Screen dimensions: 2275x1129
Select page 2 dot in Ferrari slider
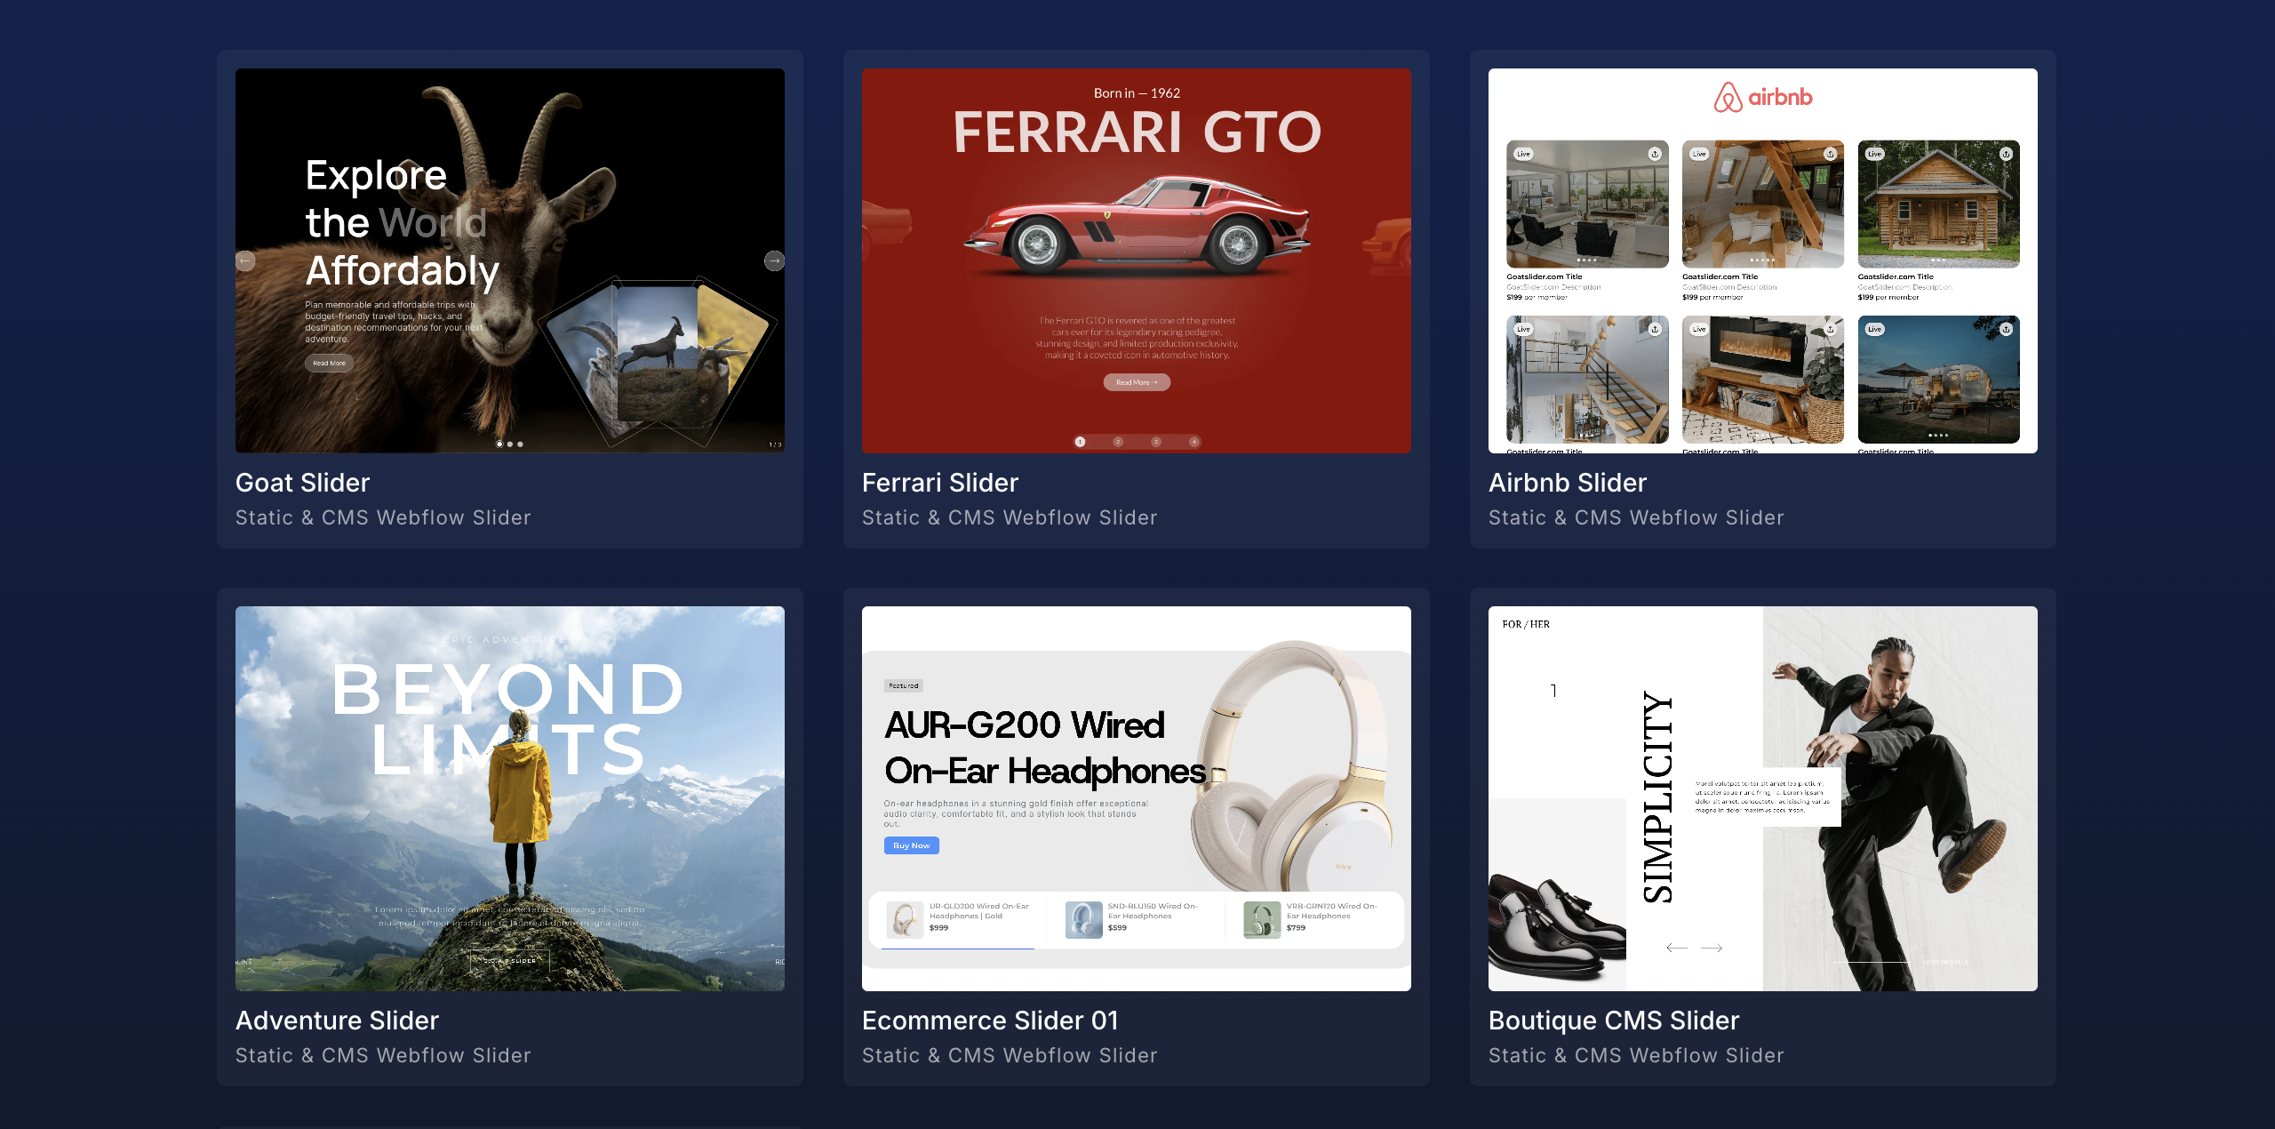tap(1118, 442)
